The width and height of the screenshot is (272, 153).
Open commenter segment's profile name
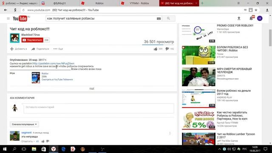[26, 133]
